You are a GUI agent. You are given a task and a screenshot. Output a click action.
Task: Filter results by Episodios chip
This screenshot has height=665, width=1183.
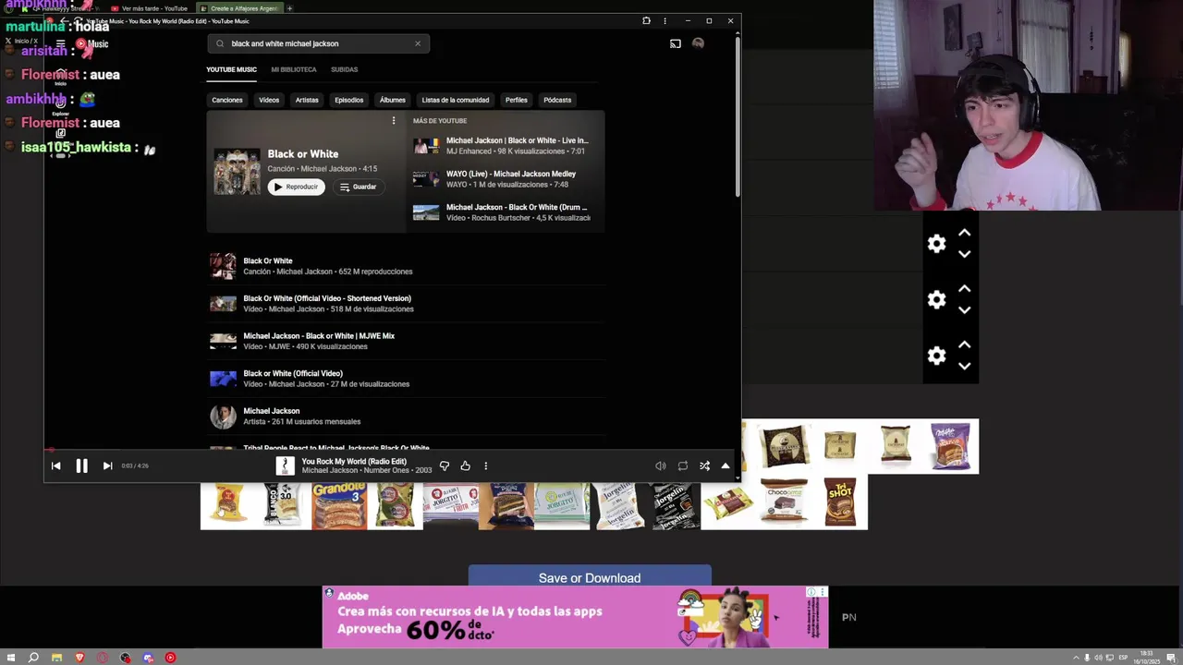tap(349, 100)
